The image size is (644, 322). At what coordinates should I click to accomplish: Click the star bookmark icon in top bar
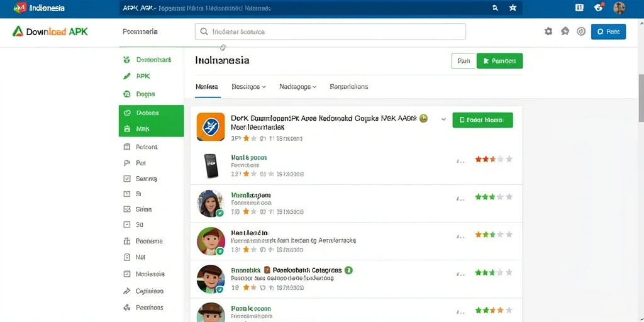click(513, 8)
